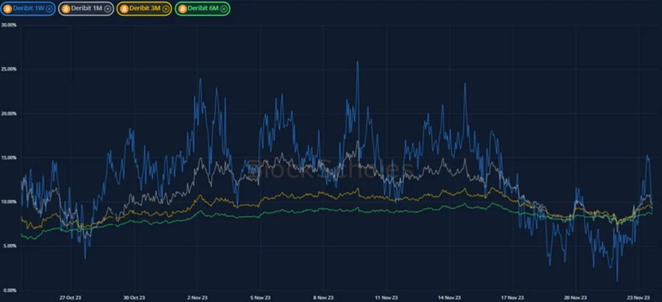The height and width of the screenshot is (302, 662).
Task: Click the 17 Nov 23 date label
Action: pyautogui.click(x=512, y=297)
